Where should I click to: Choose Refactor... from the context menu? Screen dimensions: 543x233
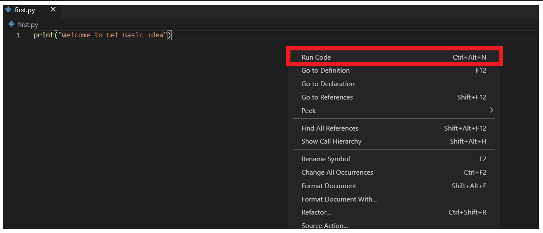[x=316, y=212]
